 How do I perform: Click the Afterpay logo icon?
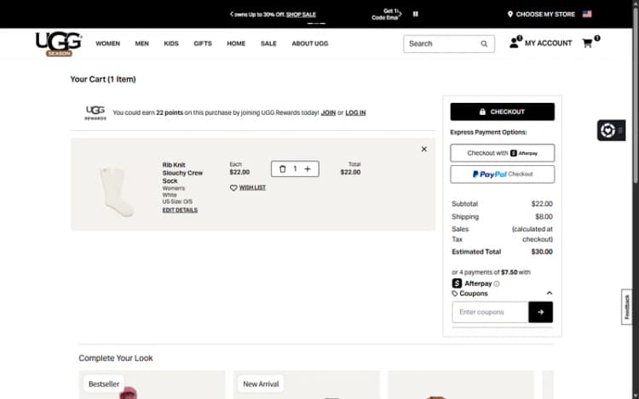457,283
